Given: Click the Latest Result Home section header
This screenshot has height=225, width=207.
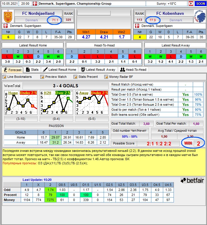Looking at the screenshot, I should [x=33, y=45].
